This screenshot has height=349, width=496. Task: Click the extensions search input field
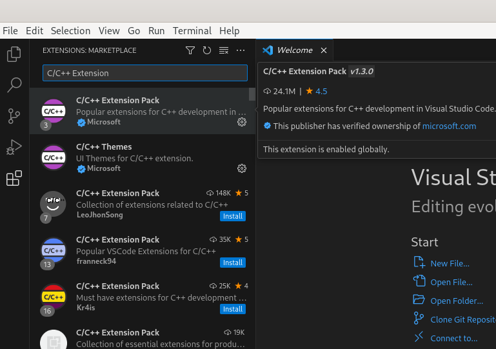click(x=144, y=73)
